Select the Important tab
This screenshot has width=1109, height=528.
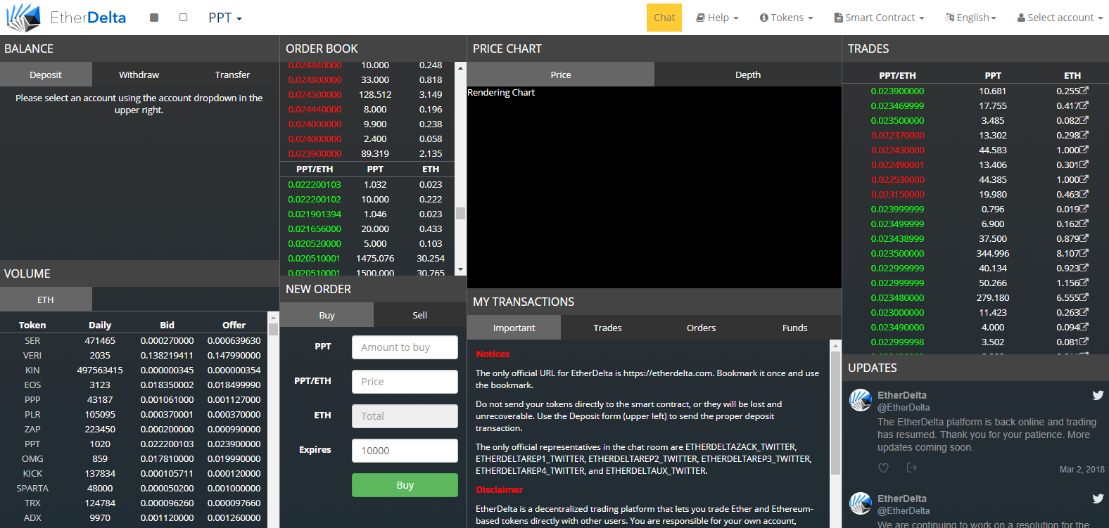(x=514, y=328)
